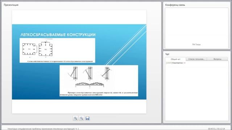
Task: Open the Вопросы tab
Action: (217, 59)
